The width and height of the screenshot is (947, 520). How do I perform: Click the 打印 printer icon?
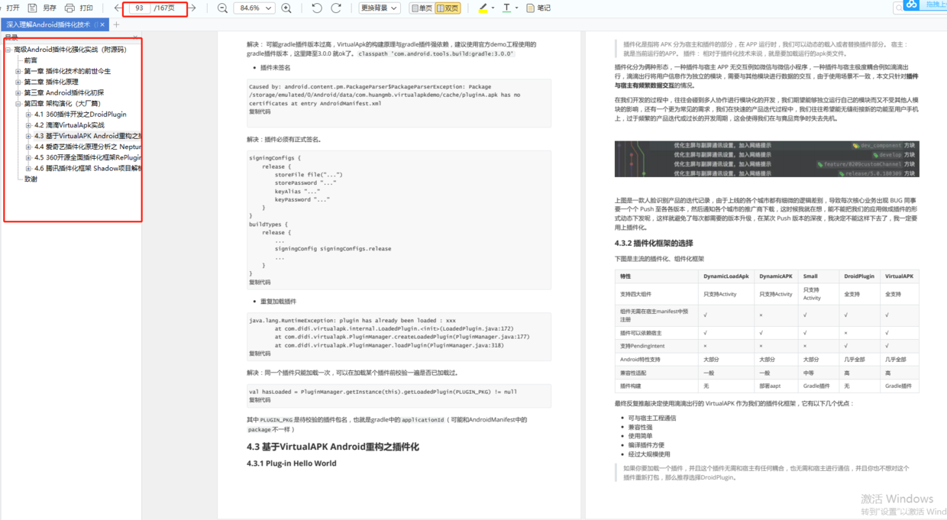point(70,8)
